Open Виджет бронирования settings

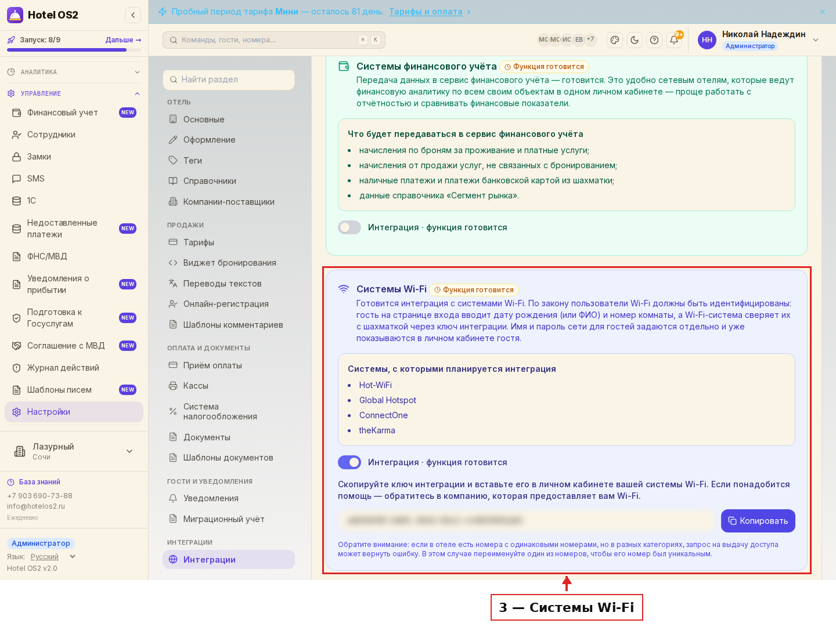tap(229, 263)
